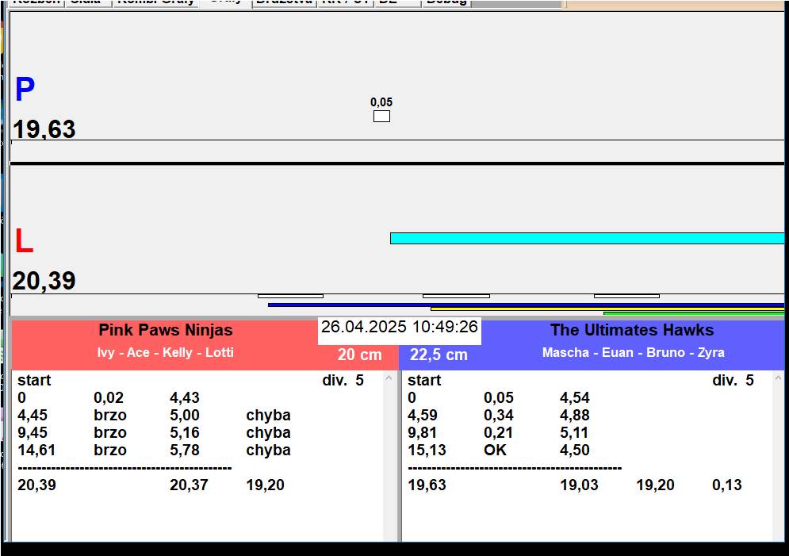Click the 4,59 split time
The width and height of the screenshot is (789, 556).
(422, 416)
